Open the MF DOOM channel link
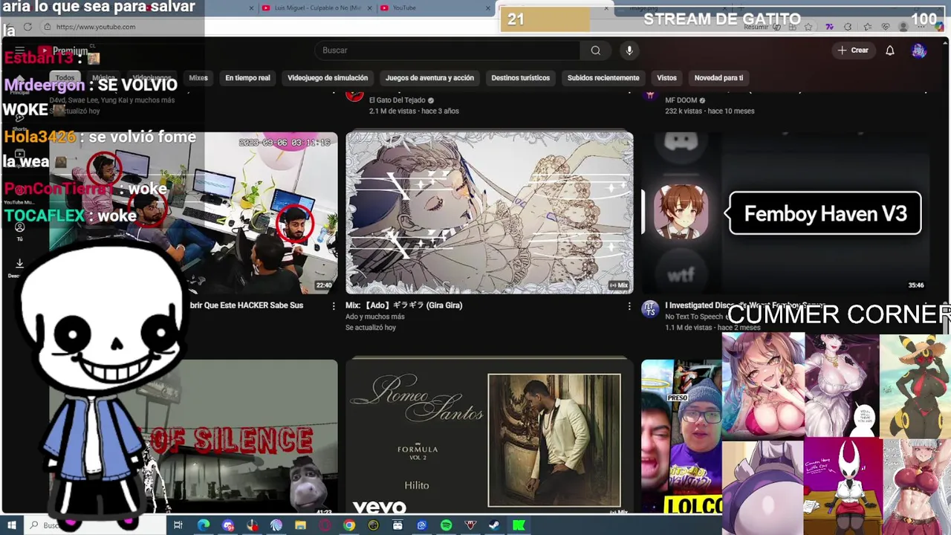The height and width of the screenshot is (535, 951). (x=681, y=100)
